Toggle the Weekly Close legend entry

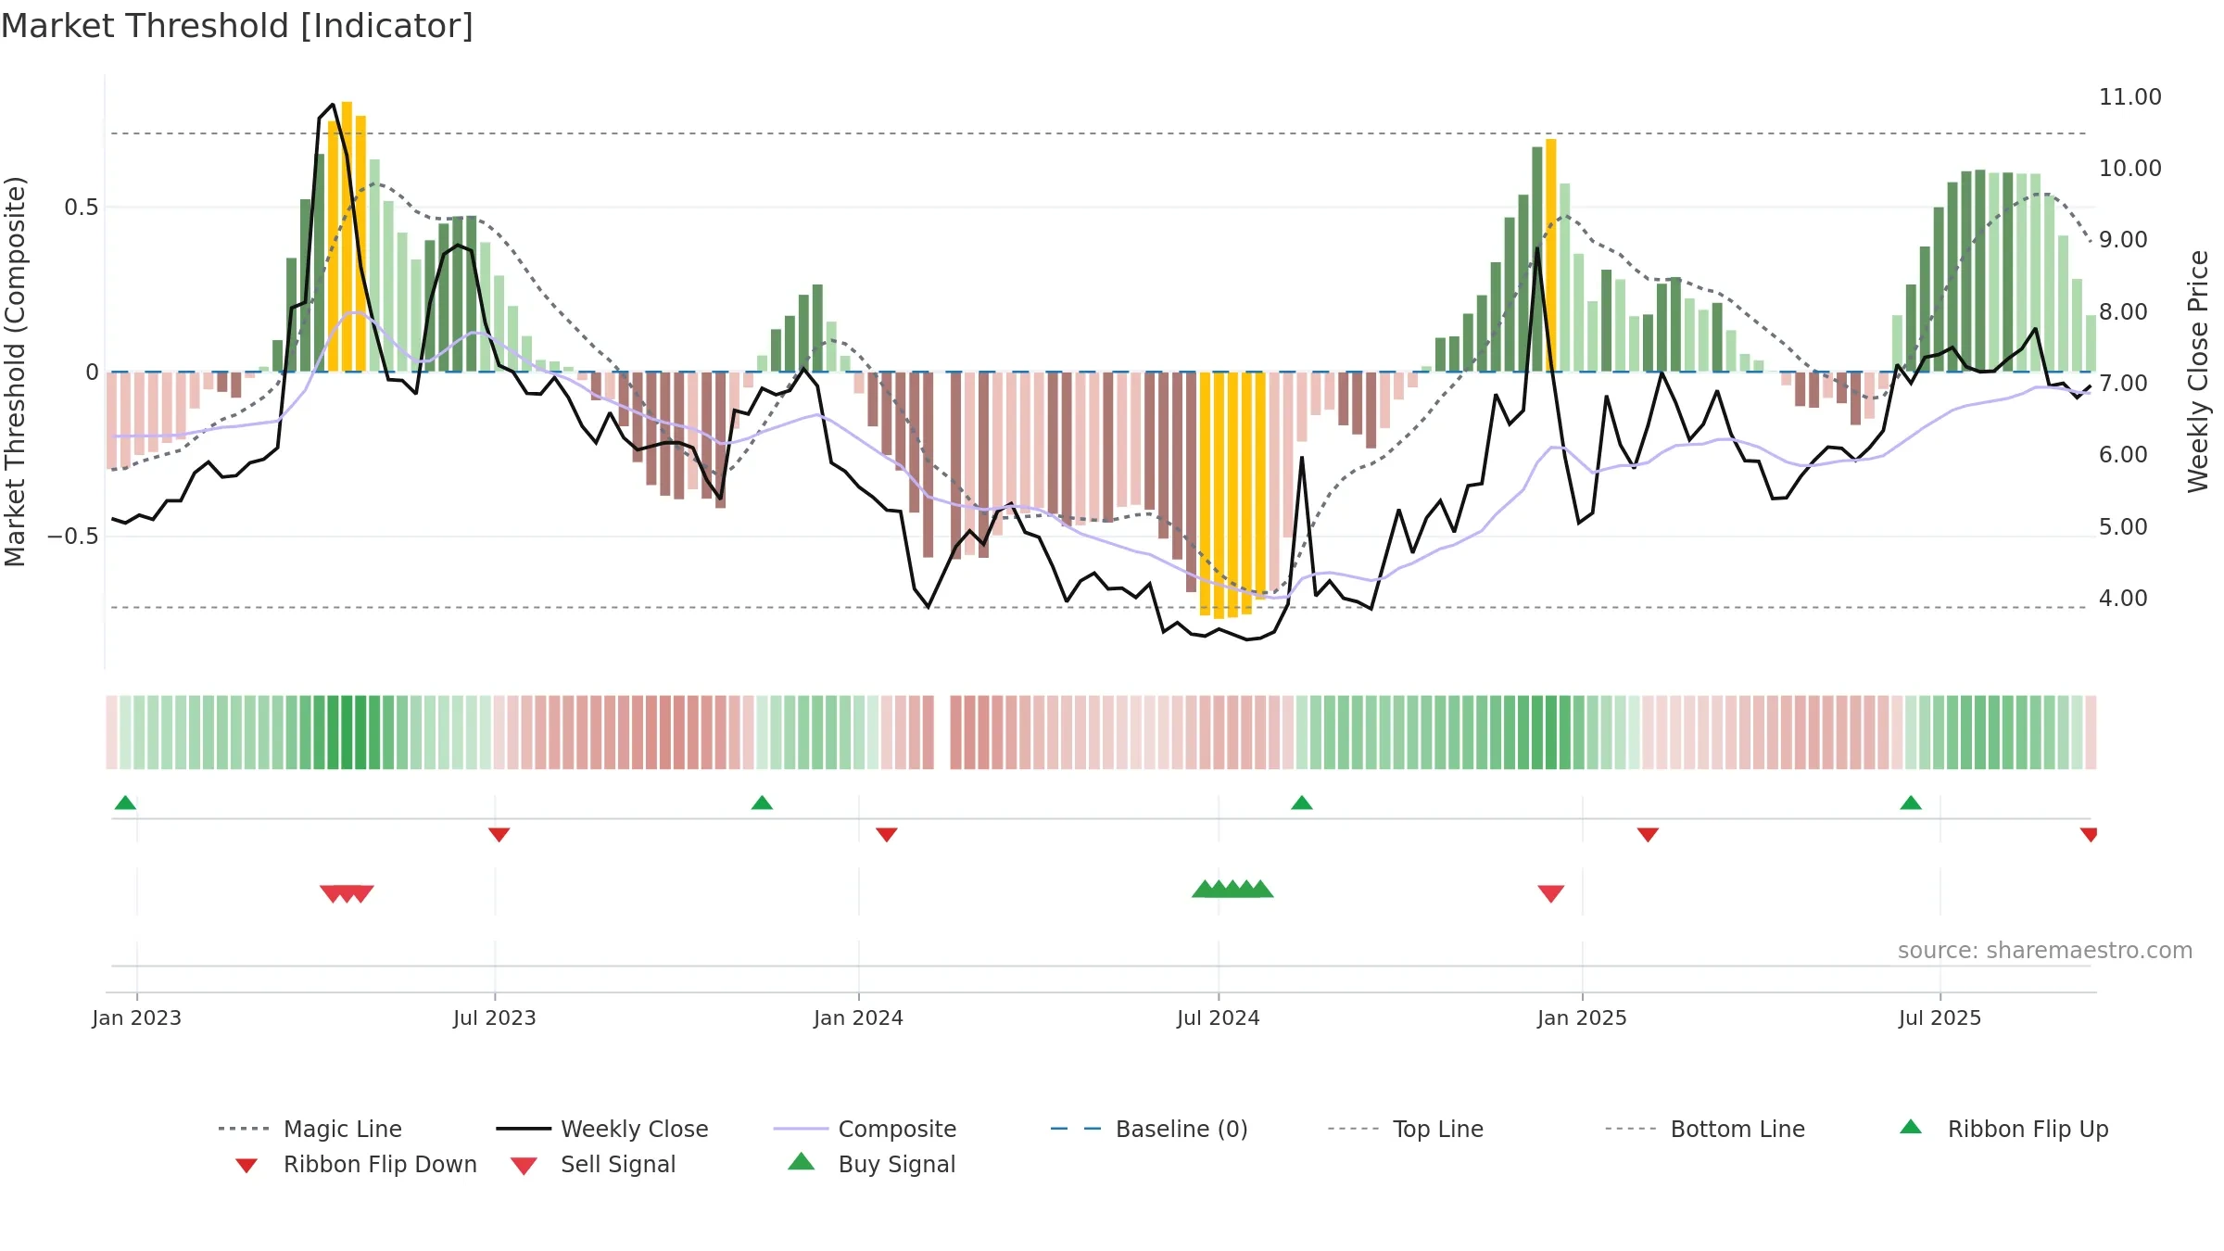click(602, 1129)
